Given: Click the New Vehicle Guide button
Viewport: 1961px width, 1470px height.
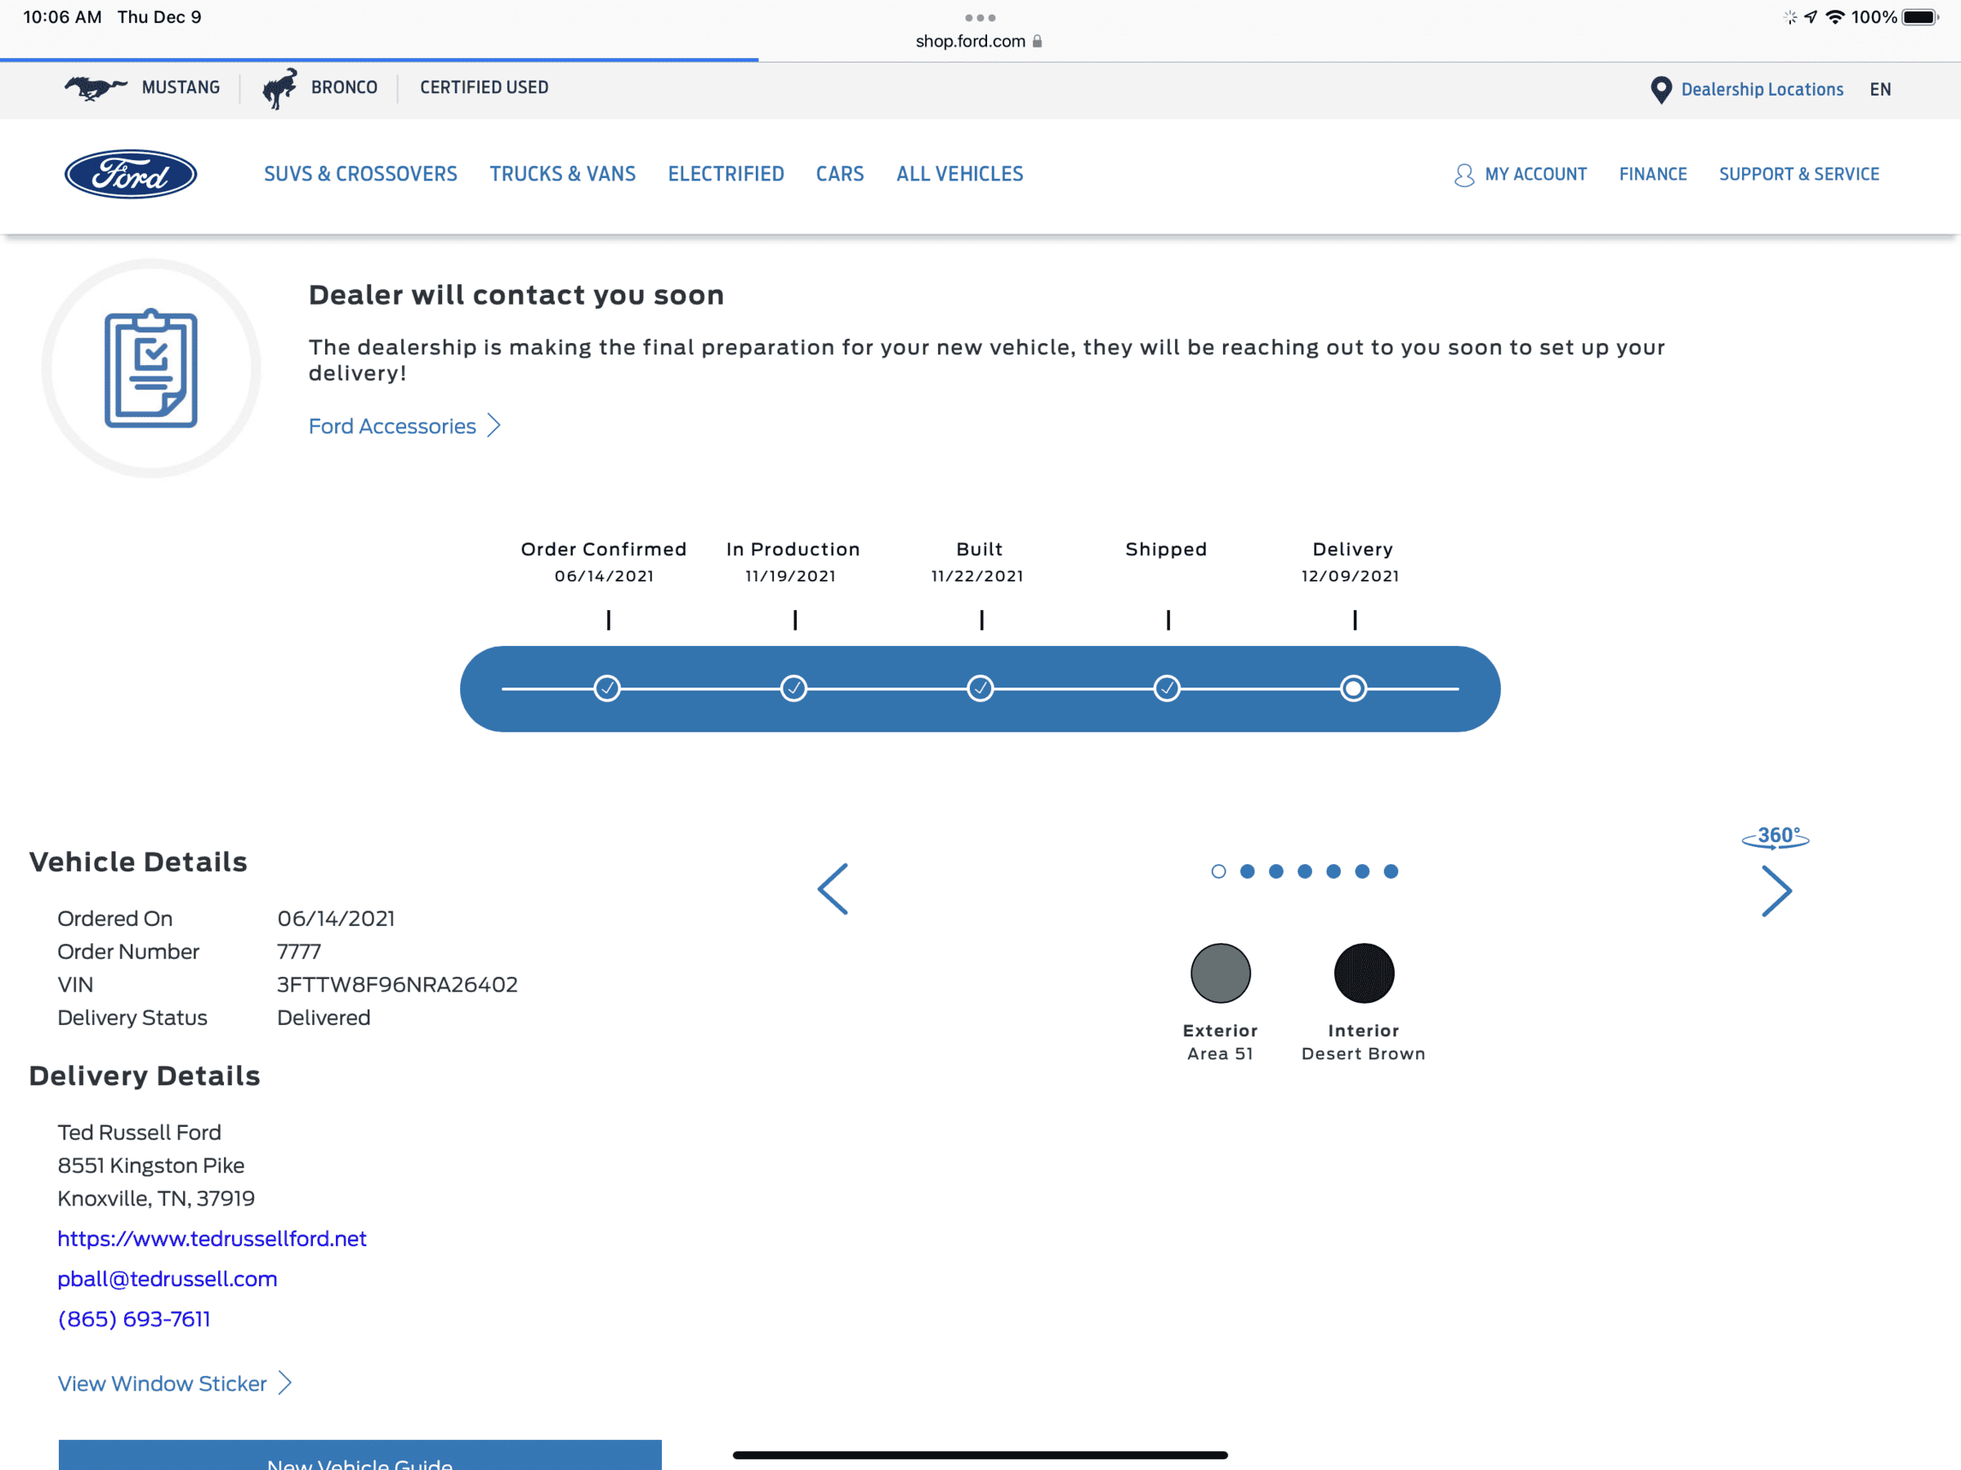Looking at the screenshot, I should point(360,1455).
